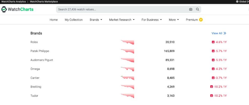
Task: Click the WatchCharts Marketplace link
Action: pyautogui.click(x=44, y=2)
